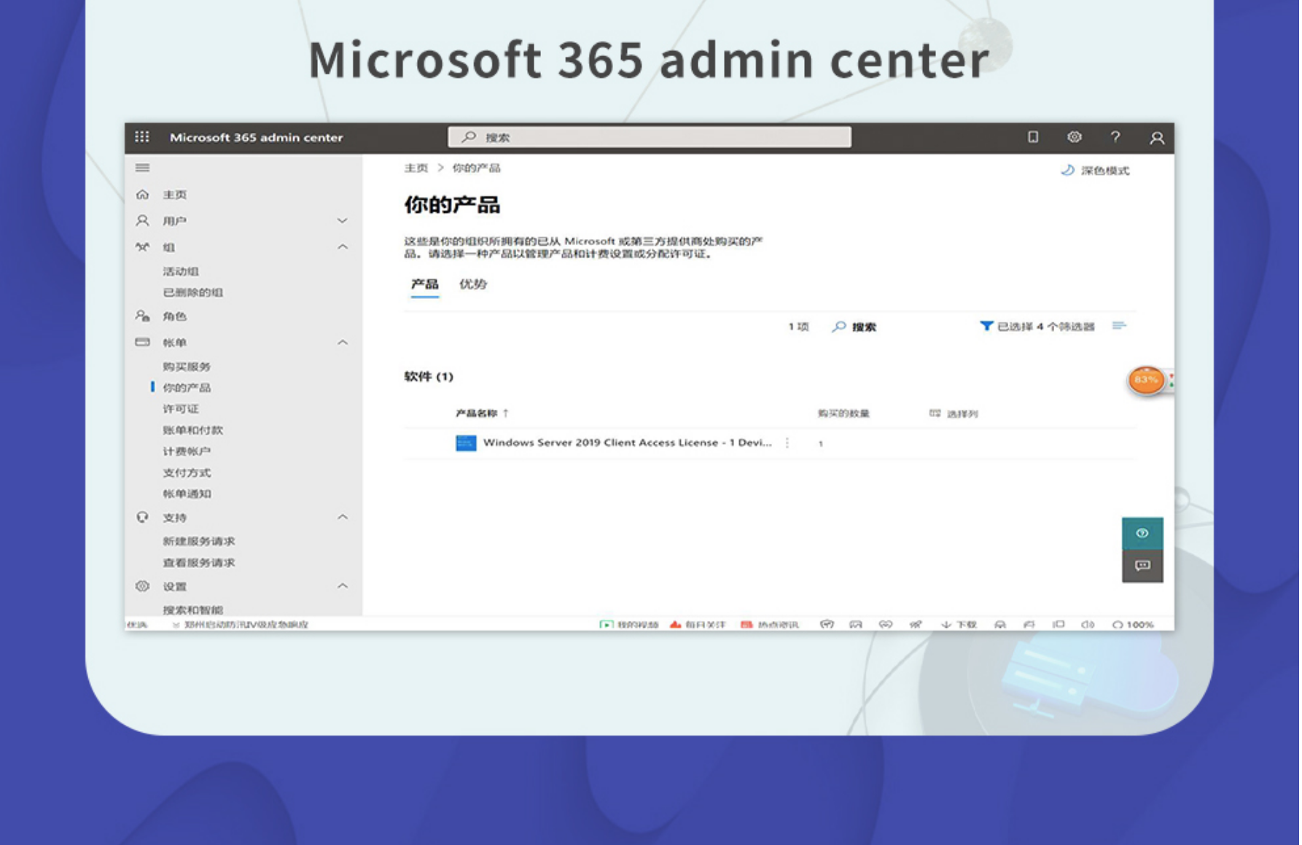The width and height of the screenshot is (1302, 845).
Task: Open 购买服务 in the sidebar
Action: pyautogui.click(x=187, y=367)
